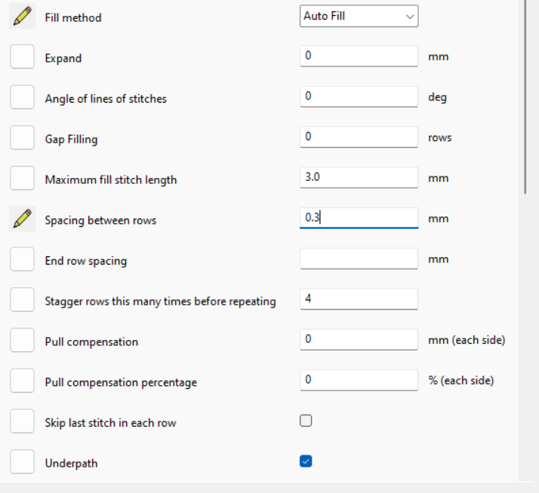
Task: Click the Angle of lines of stitches field
Action: pos(359,96)
